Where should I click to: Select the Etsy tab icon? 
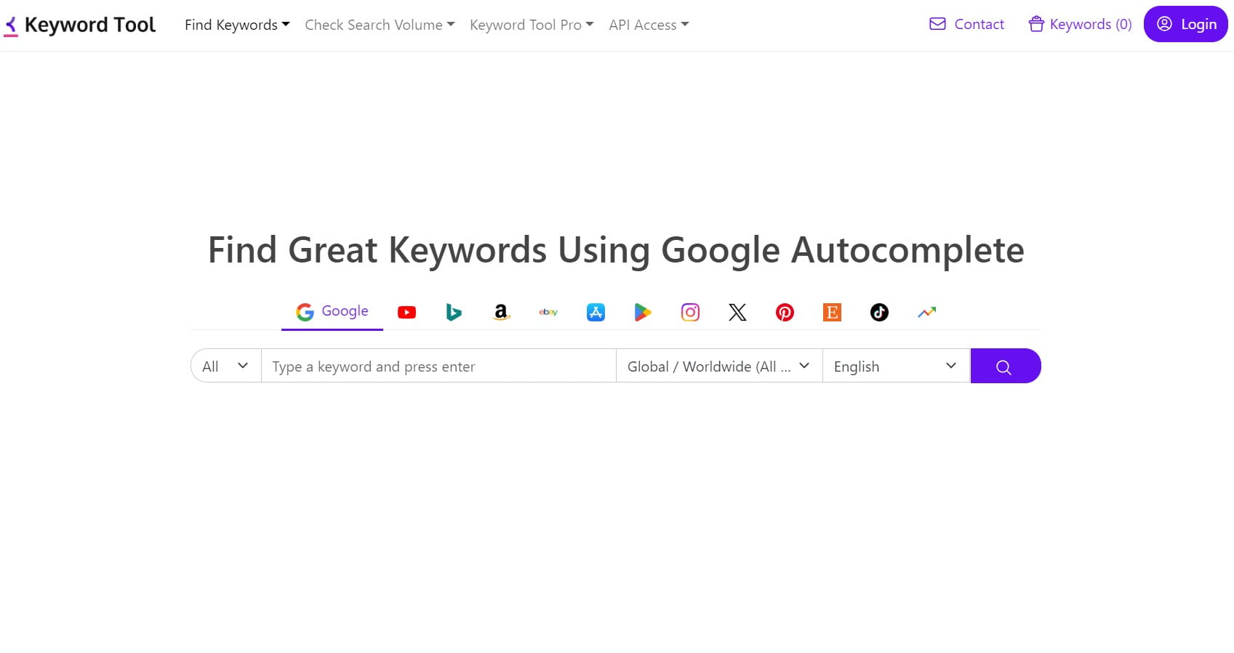click(x=832, y=312)
